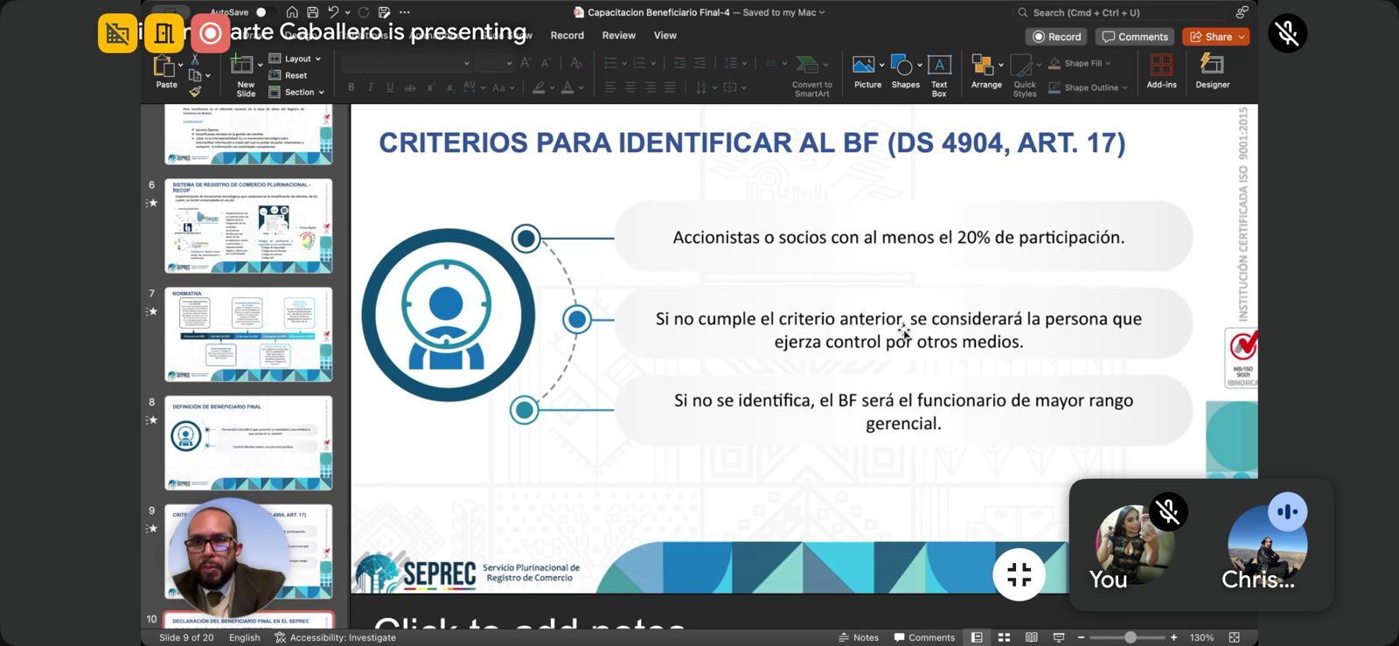Image resolution: width=1399 pixels, height=646 pixels.
Task: Click the Home icon in quick access toolbar
Action: [292, 12]
